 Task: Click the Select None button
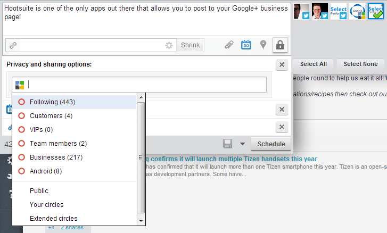pos(360,64)
